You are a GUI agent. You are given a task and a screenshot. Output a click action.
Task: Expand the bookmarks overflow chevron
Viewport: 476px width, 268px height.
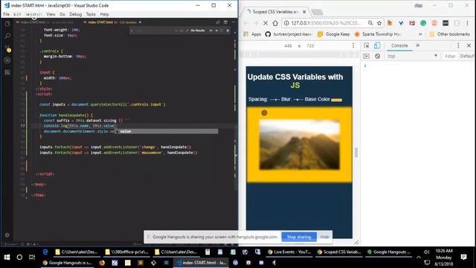[420, 34]
